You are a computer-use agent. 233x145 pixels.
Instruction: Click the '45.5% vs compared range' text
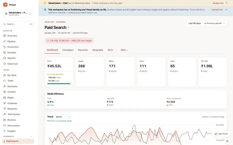60,121
